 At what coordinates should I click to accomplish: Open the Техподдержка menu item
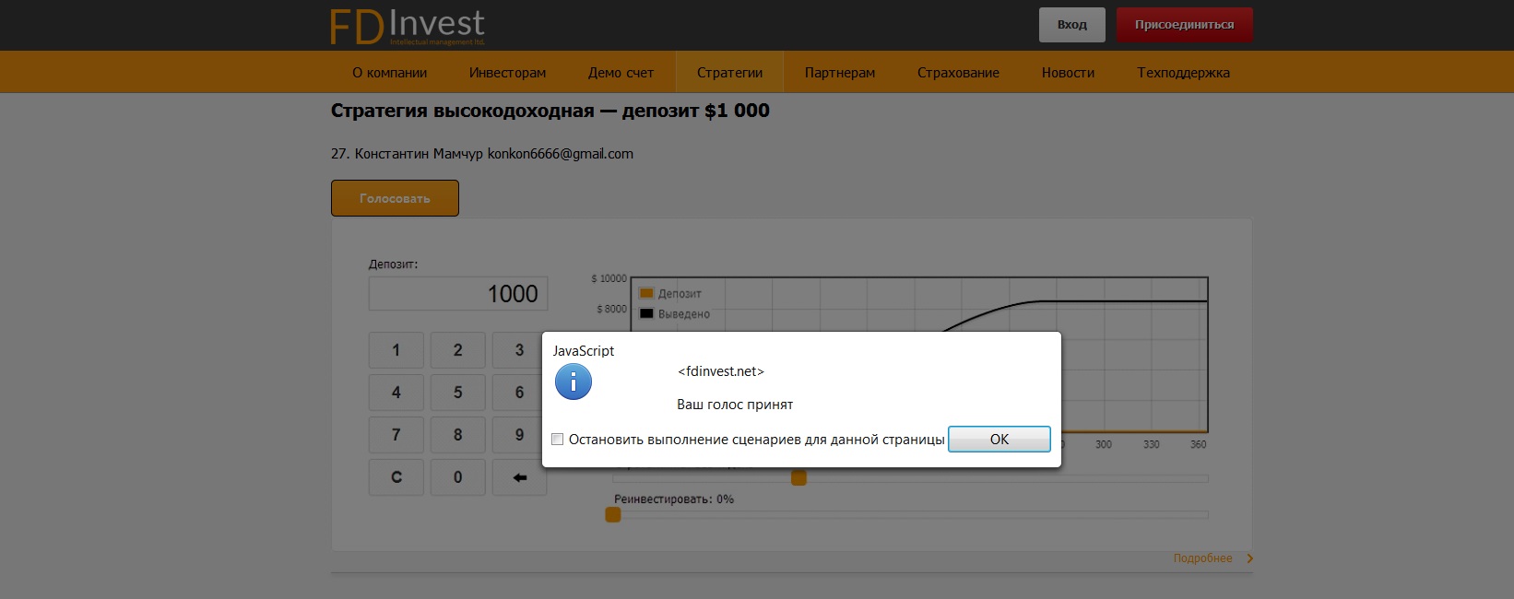pos(1183,73)
